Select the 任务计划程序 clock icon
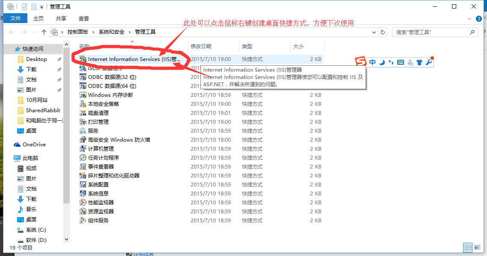487x256 pixels. 83,158
